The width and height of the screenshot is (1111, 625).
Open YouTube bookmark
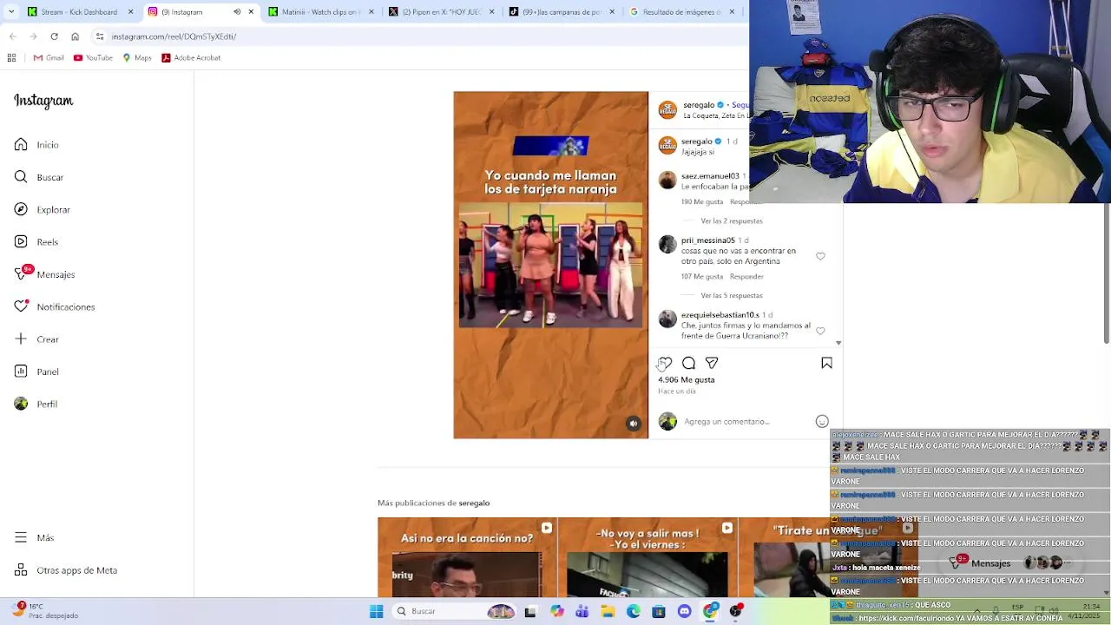tap(93, 58)
